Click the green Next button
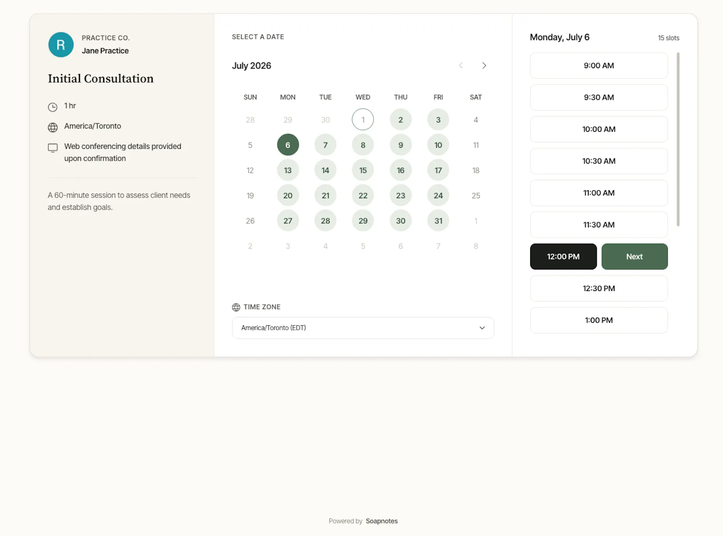The image size is (723, 536). 634,257
